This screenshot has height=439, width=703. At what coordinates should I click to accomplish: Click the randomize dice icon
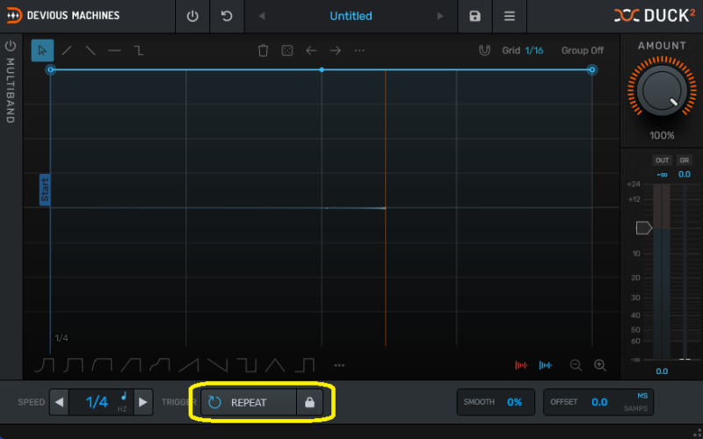pos(286,51)
